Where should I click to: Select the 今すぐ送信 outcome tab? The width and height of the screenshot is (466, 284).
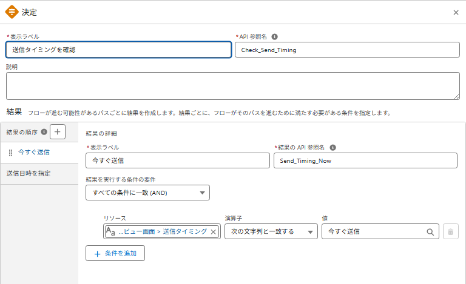(x=34, y=152)
